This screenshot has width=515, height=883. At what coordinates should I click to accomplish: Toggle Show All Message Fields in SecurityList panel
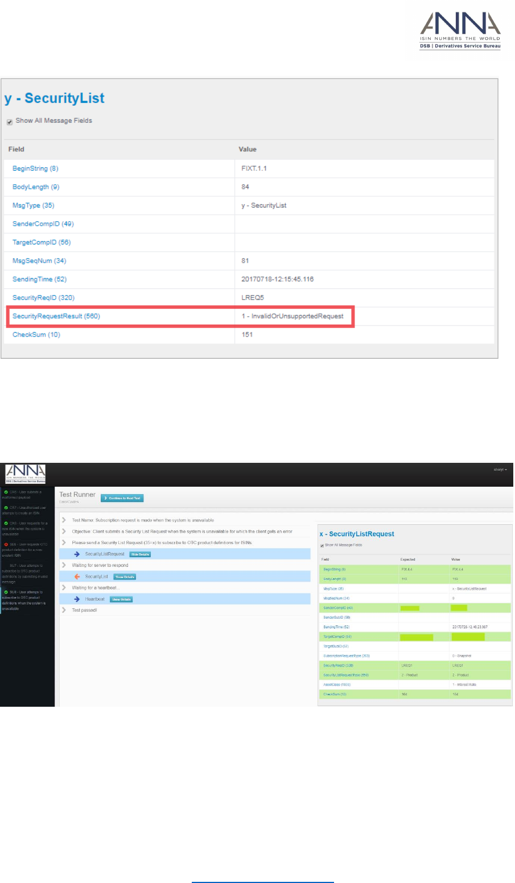tap(10, 122)
